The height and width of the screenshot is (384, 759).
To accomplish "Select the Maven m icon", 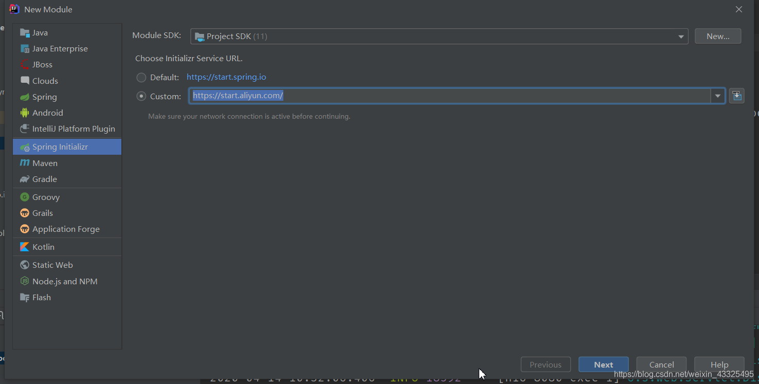I will tap(25, 163).
